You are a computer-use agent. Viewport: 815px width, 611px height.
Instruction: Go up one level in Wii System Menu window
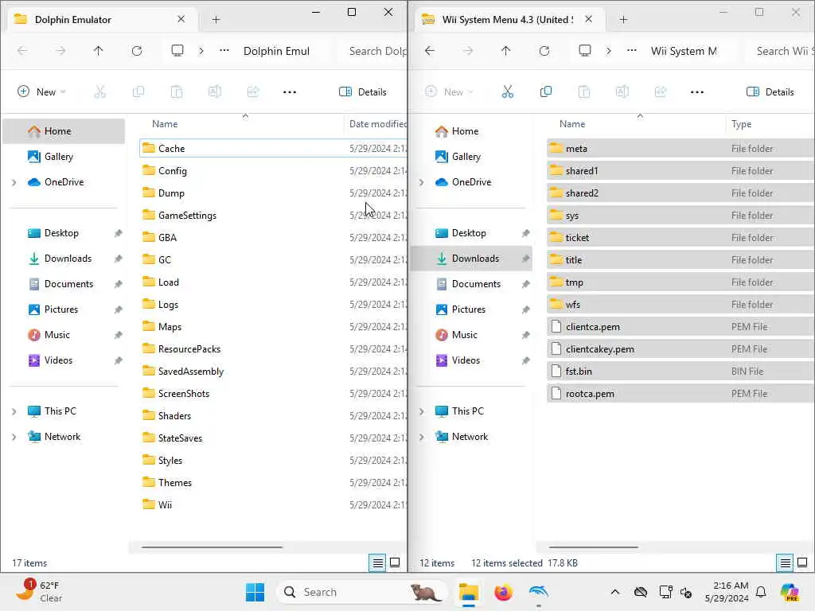(505, 51)
